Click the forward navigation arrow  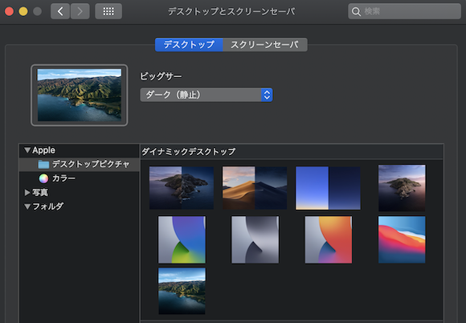tap(80, 11)
